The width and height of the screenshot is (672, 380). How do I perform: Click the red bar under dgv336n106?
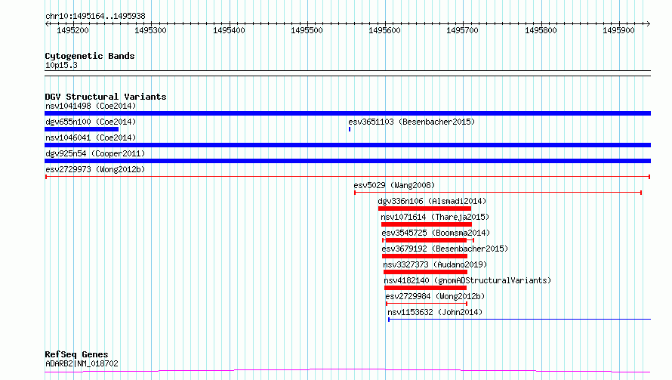click(424, 209)
